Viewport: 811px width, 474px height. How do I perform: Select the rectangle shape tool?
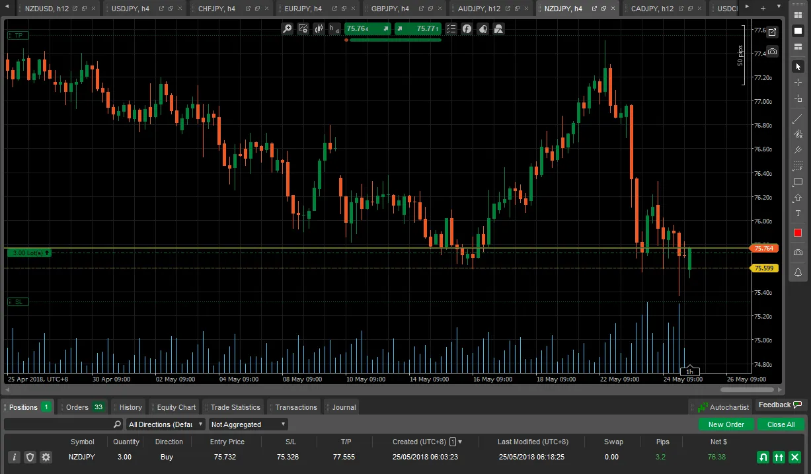(798, 182)
